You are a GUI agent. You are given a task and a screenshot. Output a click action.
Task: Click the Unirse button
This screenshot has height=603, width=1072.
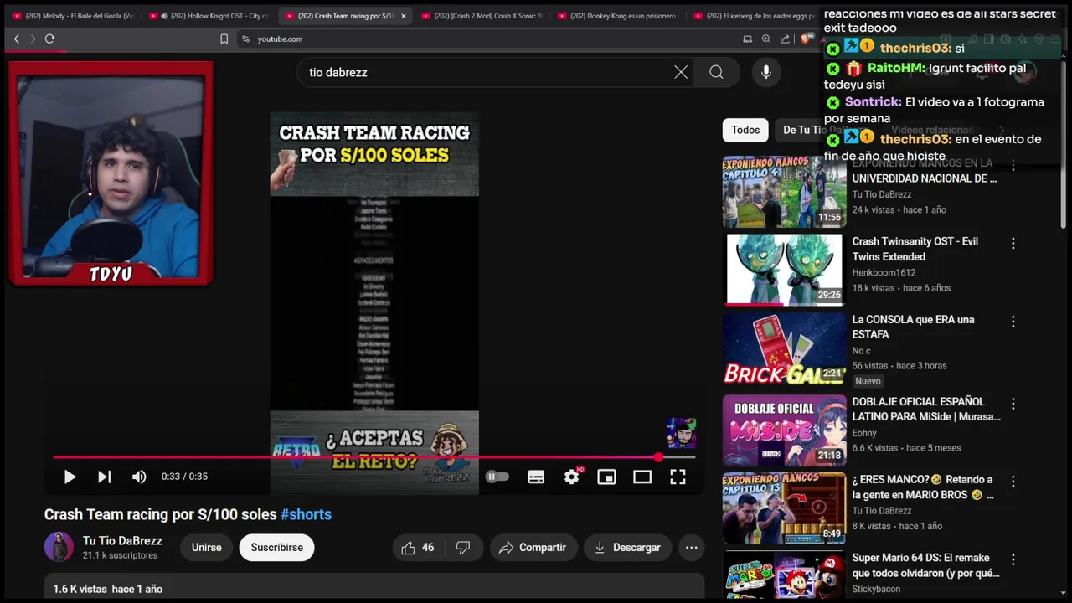(206, 548)
